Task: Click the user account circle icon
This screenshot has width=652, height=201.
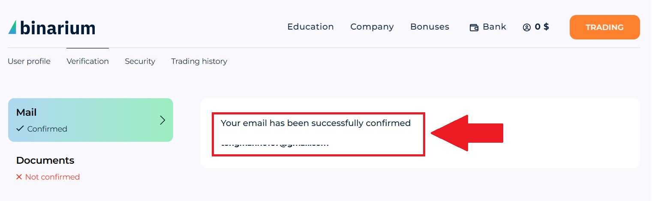Action: [526, 27]
